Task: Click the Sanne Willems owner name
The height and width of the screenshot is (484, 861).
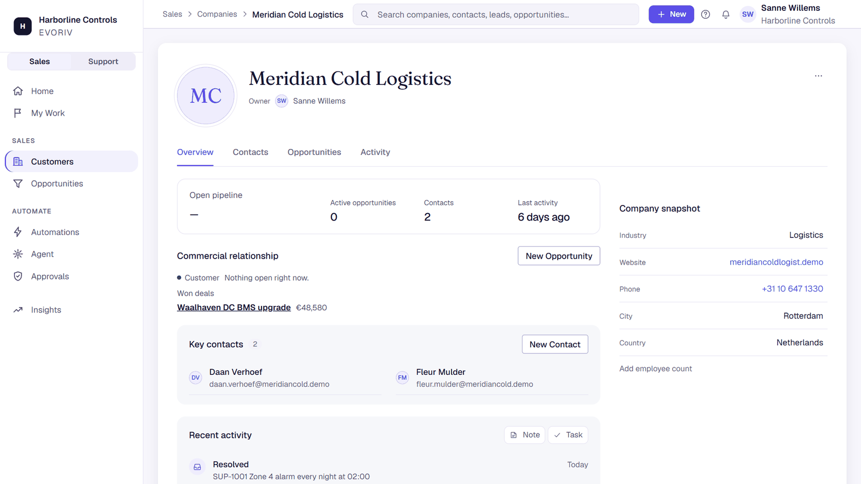Action: point(319,101)
